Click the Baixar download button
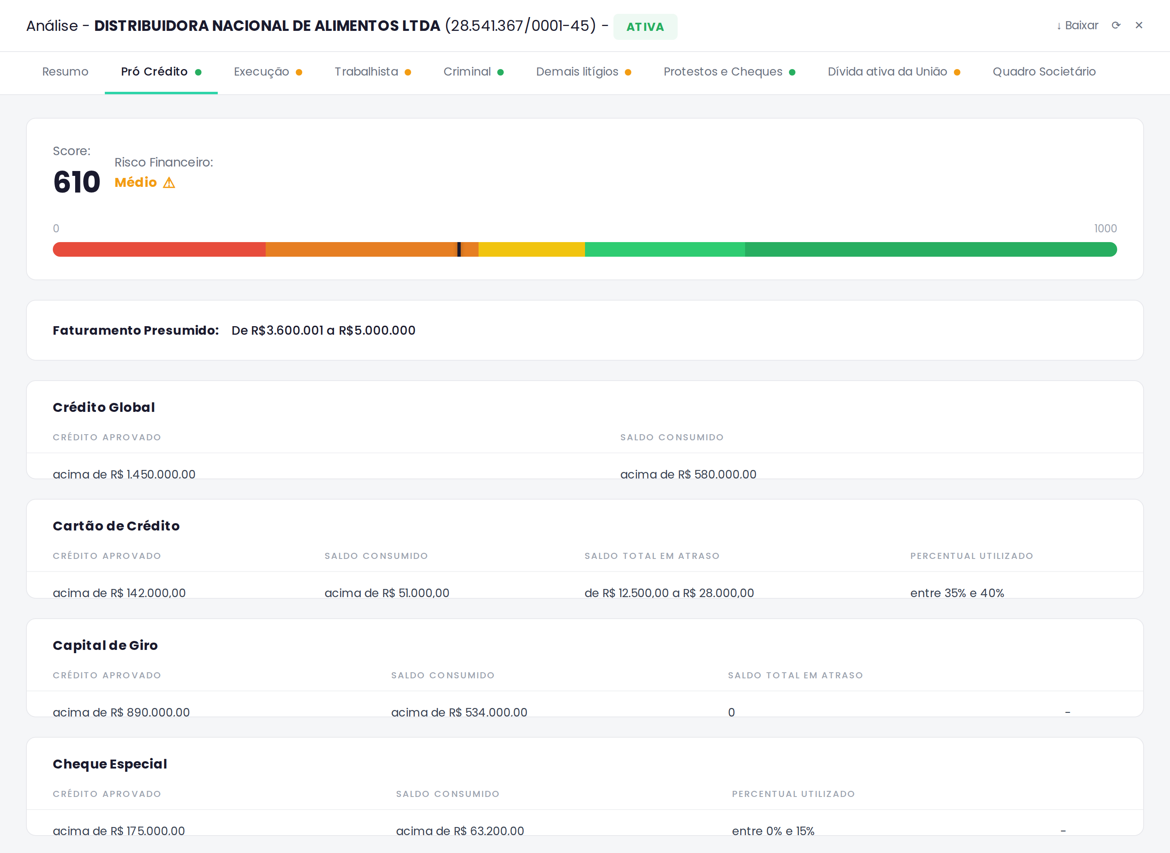Screen dimensions: 1170x853 coord(1077,25)
